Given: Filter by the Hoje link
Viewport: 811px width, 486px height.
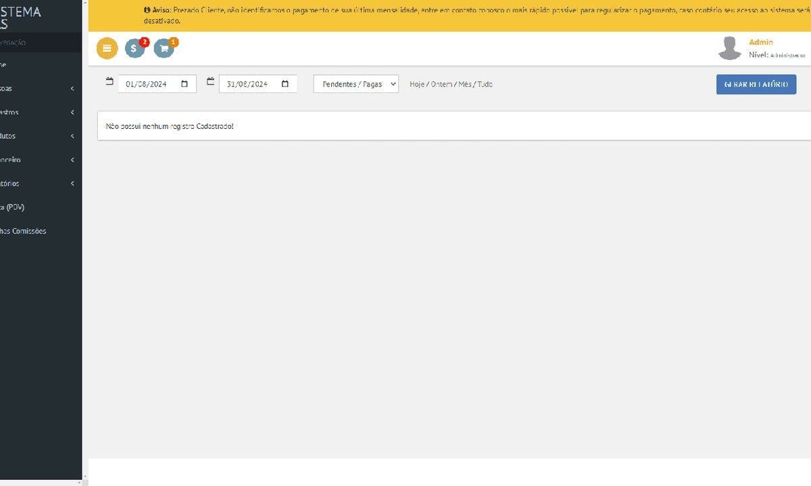Looking at the screenshot, I should click(x=417, y=84).
